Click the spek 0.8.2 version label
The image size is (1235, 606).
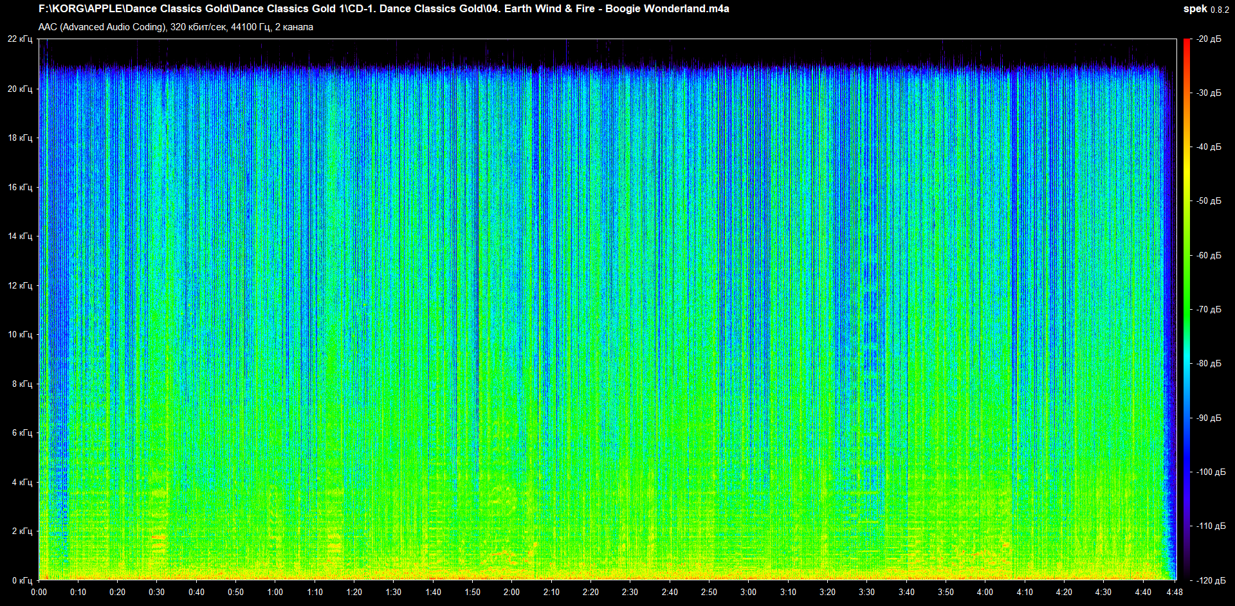1205,9
